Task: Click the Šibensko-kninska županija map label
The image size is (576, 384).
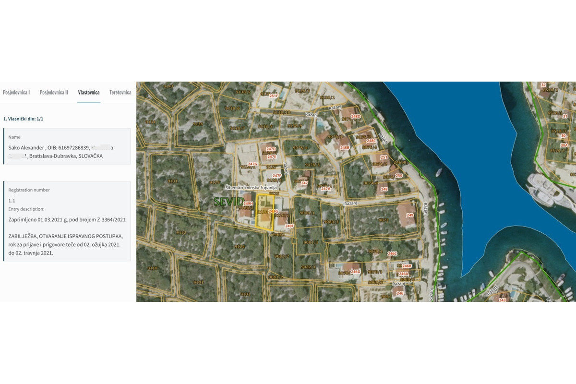Action: pos(251,187)
